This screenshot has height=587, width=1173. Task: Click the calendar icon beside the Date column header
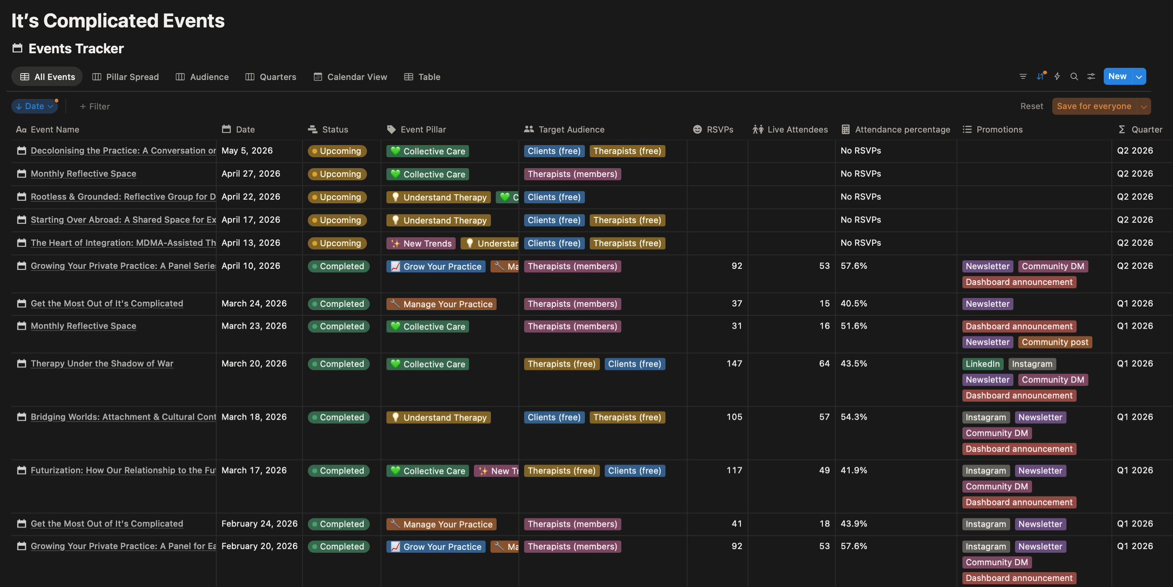226,129
